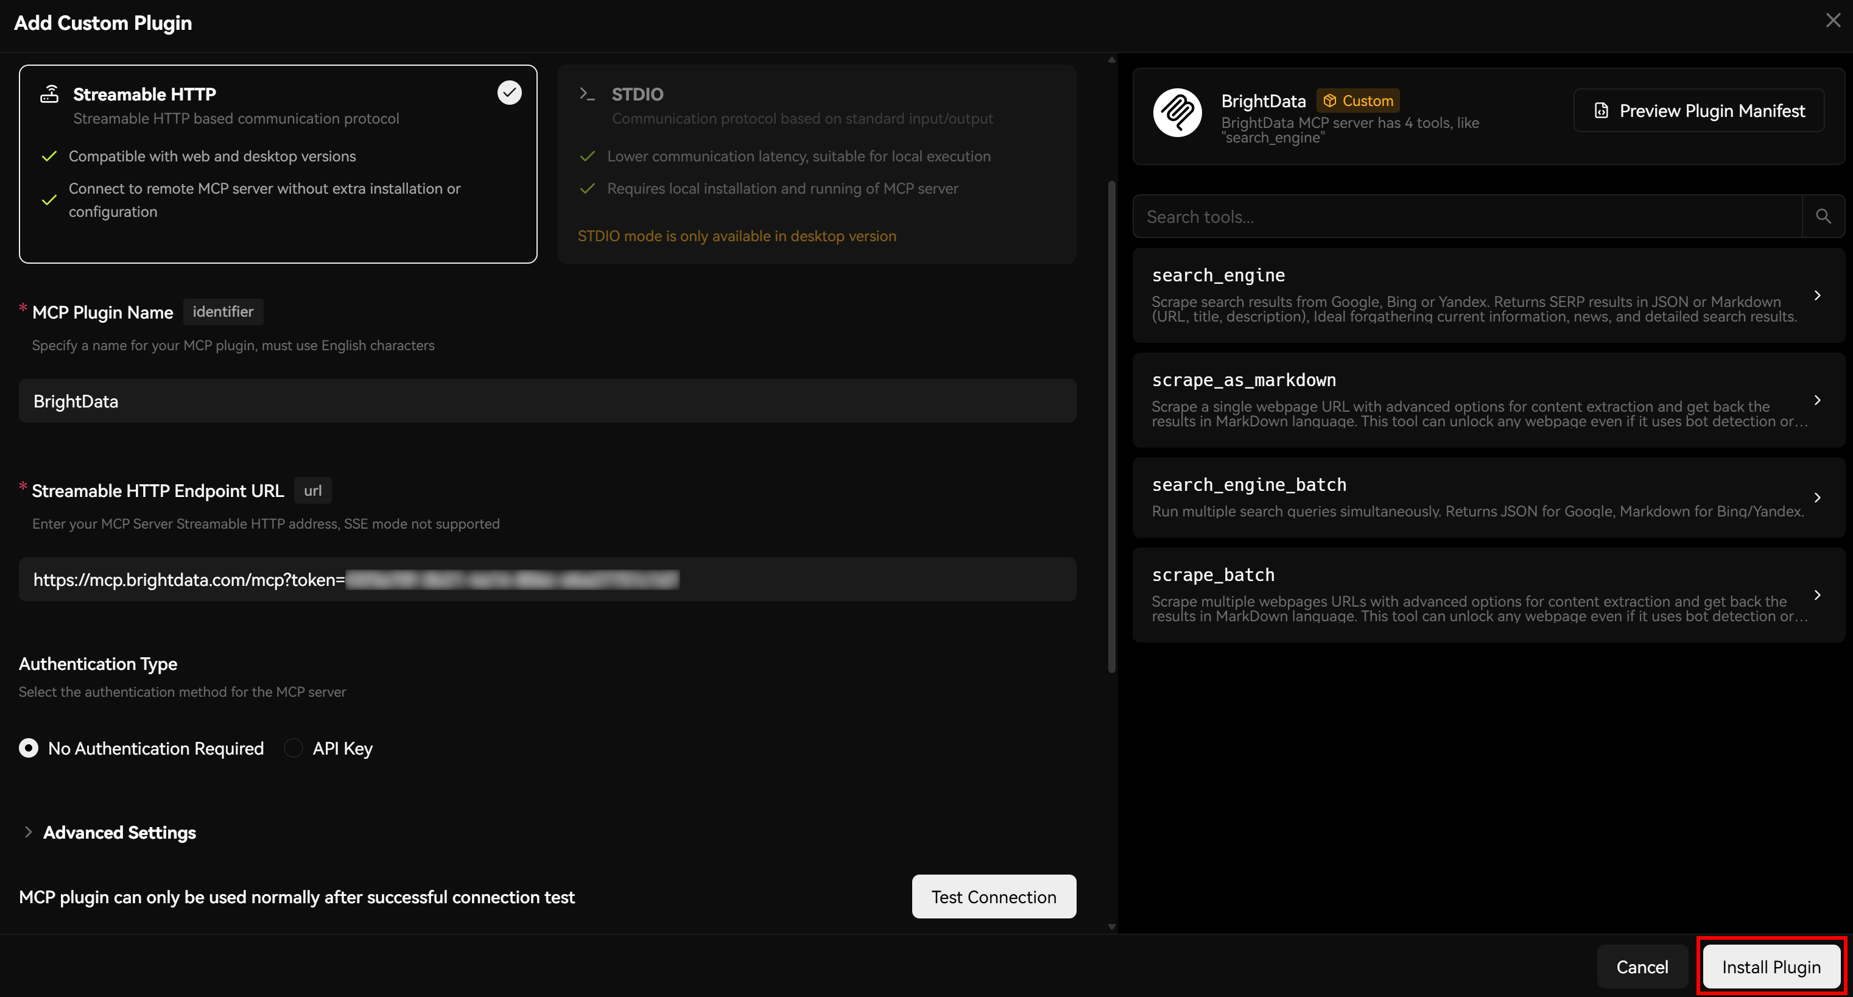Select the search_engine_batch tool
Image resolution: width=1853 pixels, height=997 pixels.
click(1818, 497)
